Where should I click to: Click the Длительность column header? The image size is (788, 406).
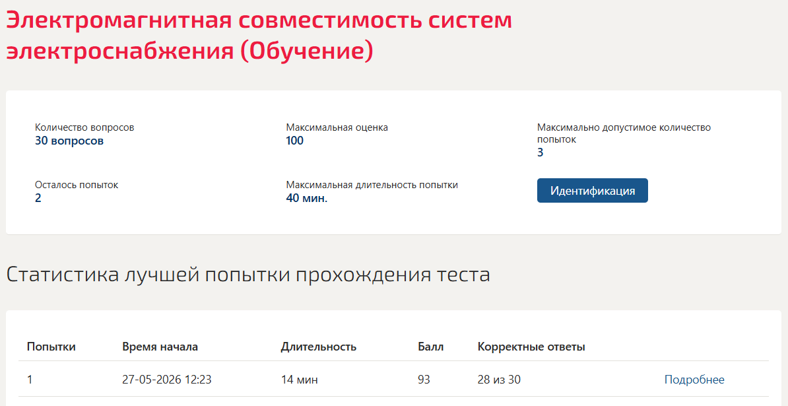pyautogui.click(x=319, y=347)
